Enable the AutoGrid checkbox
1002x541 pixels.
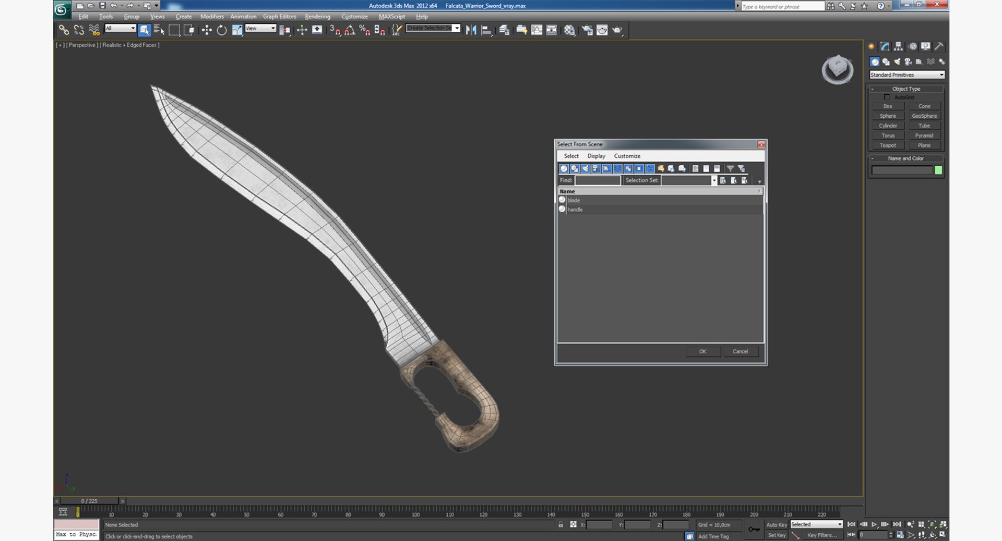pyautogui.click(x=887, y=97)
